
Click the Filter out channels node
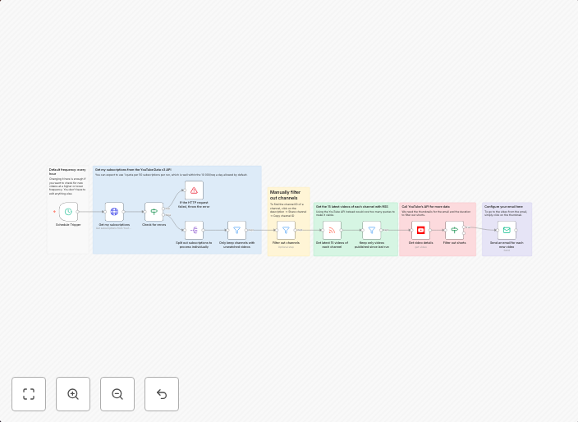click(286, 230)
